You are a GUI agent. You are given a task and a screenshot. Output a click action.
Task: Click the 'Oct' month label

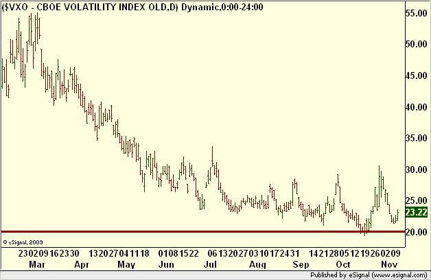point(343,265)
